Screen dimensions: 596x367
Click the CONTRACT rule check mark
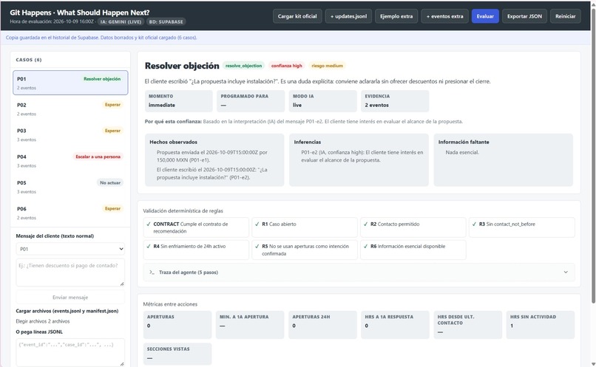(x=149, y=224)
